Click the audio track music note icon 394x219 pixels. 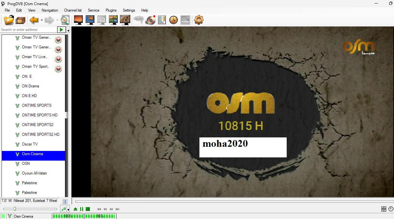[63, 209]
